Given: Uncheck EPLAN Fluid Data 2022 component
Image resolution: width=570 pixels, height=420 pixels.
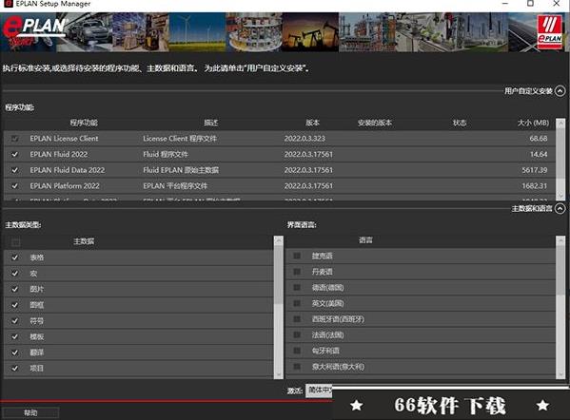Looking at the screenshot, I should coord(15,170).
